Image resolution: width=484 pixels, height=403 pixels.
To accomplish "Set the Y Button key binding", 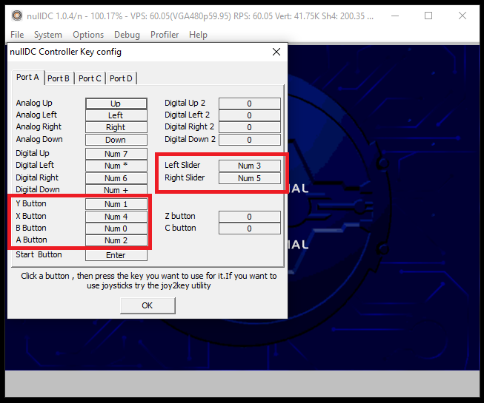I will coord(116,204).
